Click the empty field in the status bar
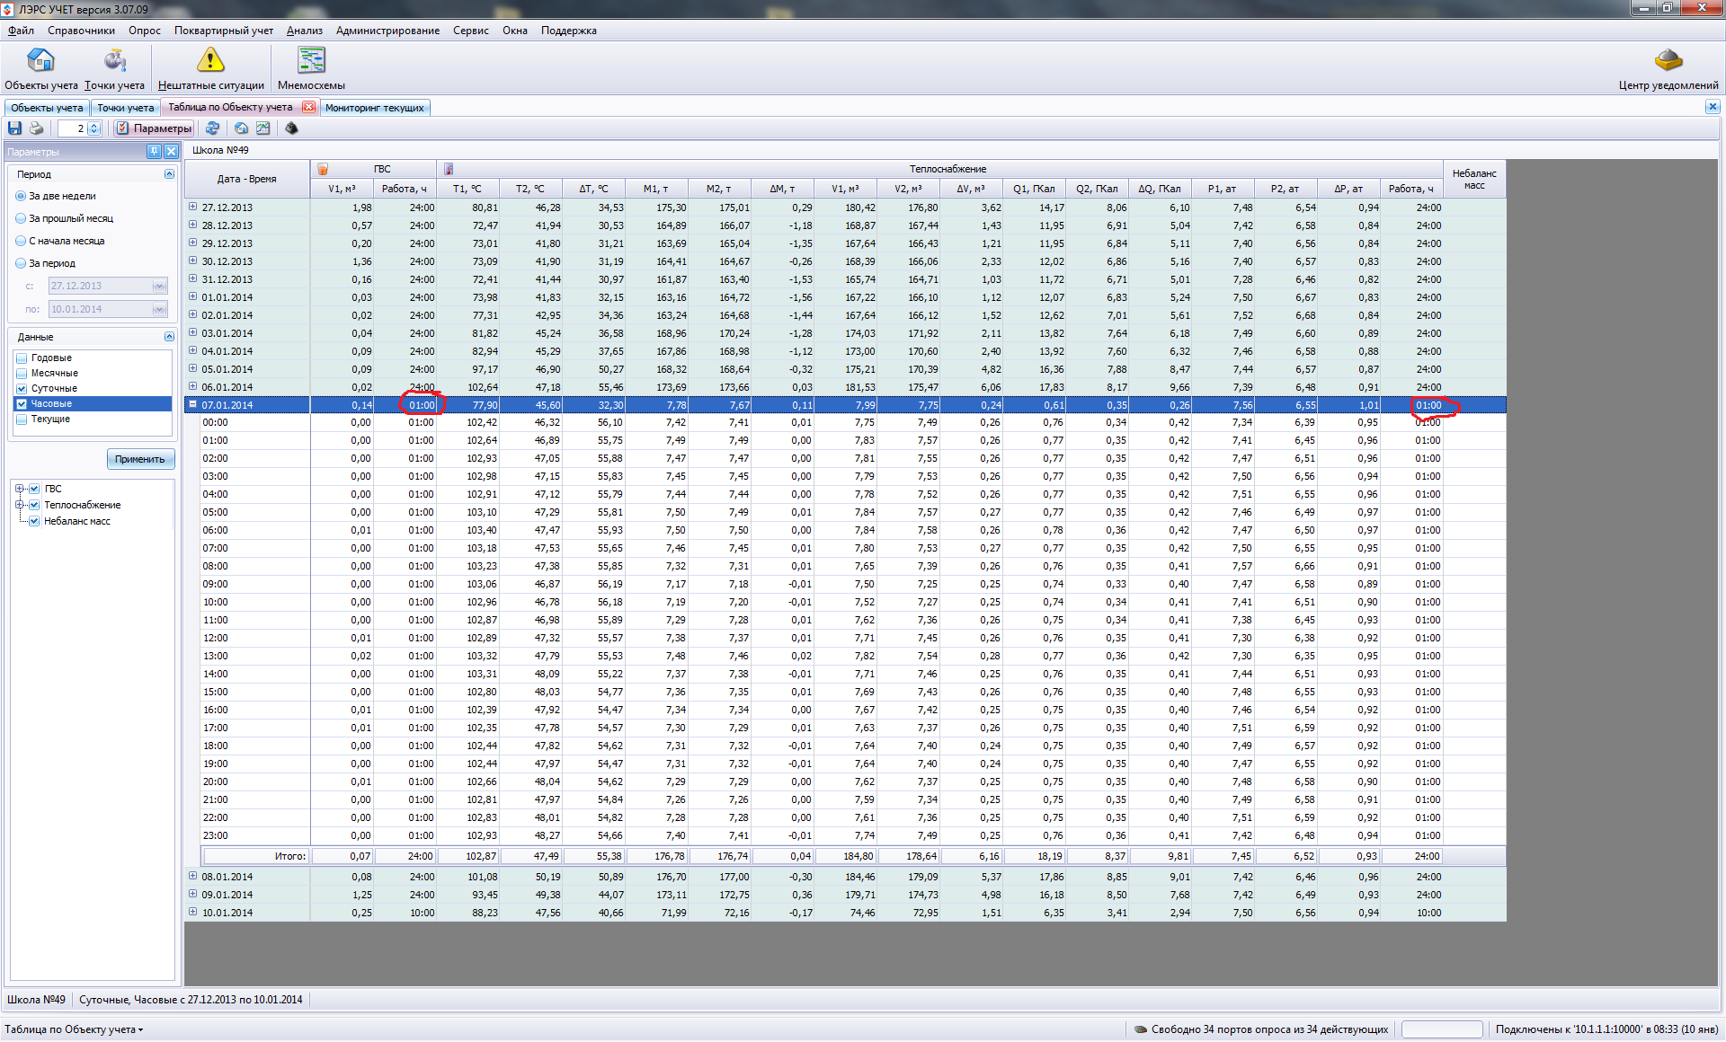 1442,1029
